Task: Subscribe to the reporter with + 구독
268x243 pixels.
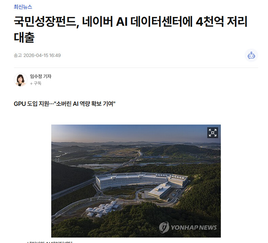Action: [x=36, y=83]
